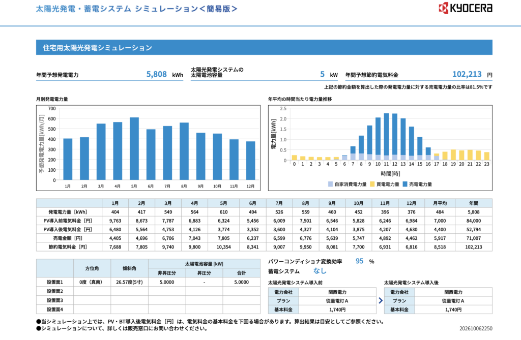Select the 自家消費電力量 legend swatch

tap(330, 184)
